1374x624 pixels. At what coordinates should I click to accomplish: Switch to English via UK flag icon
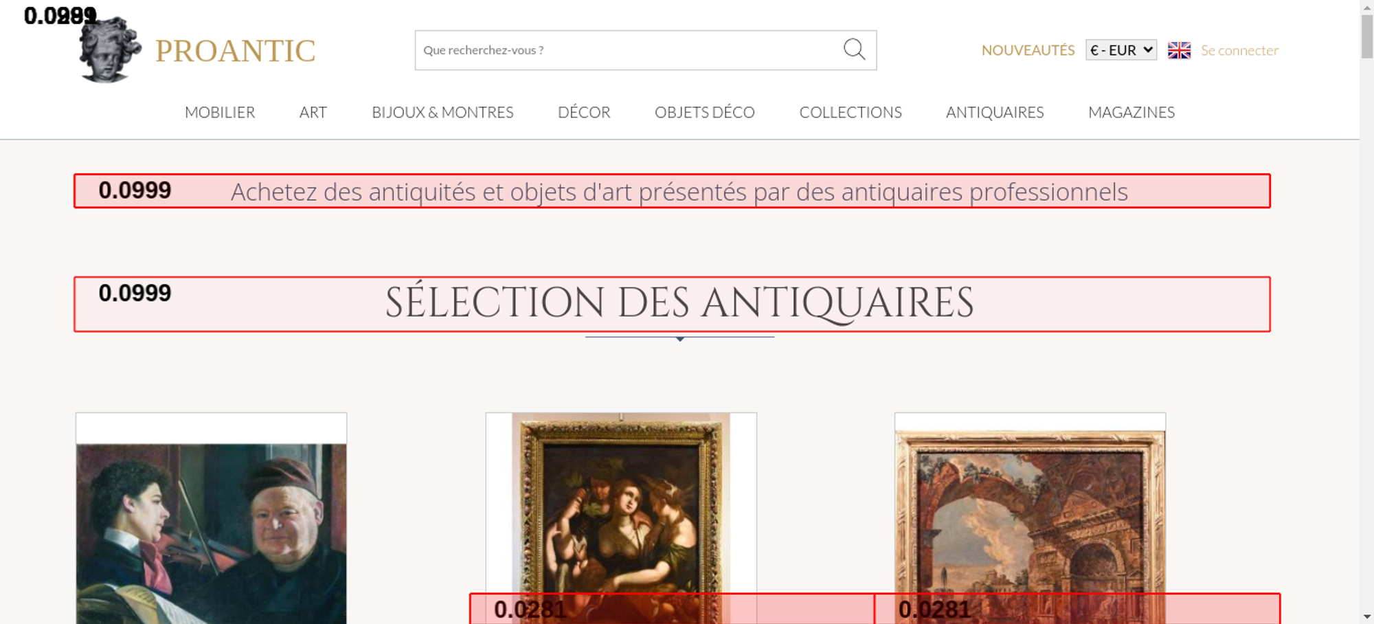pos(1179,50)
